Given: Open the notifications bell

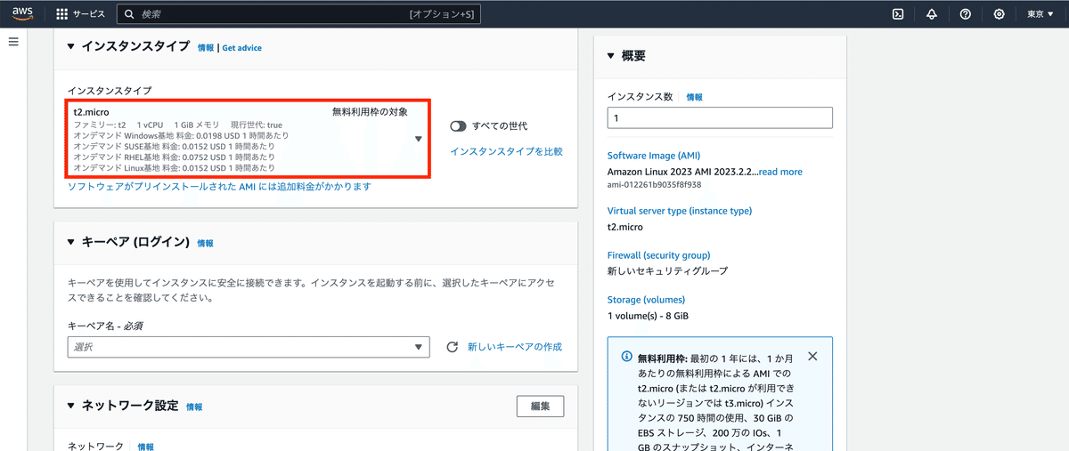Looking at the screenshot, I should point(932,14).
